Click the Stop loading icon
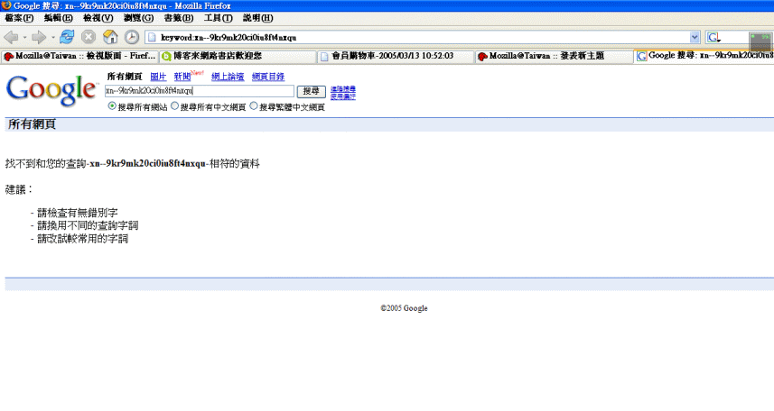The height and width of the screenshot is (411, 774). (89, 37)
